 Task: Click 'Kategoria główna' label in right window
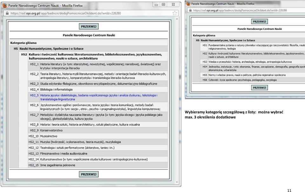click(204, 35)
